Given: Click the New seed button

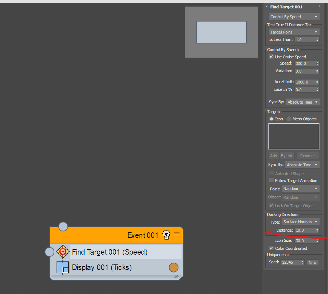Looking at the screenshot, I should (312, 263).
